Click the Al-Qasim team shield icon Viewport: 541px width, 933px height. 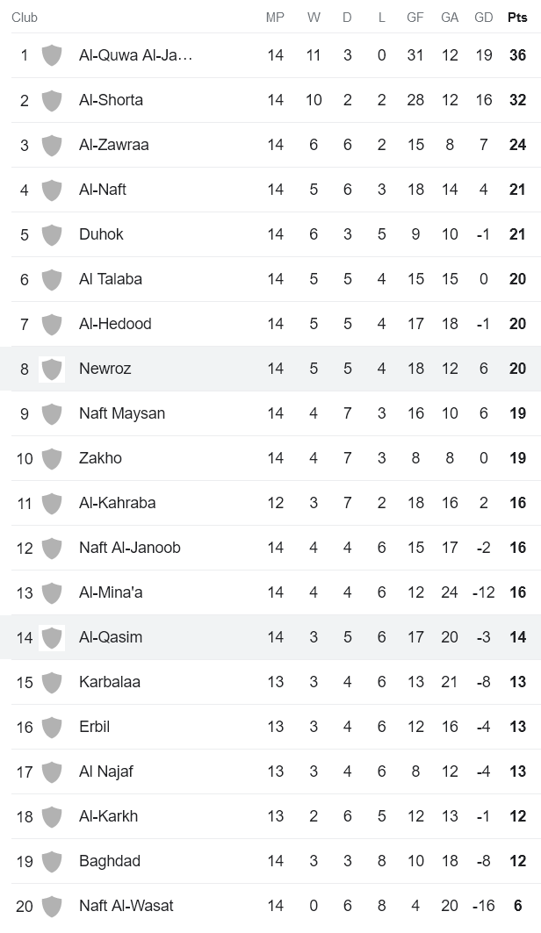tap(52, 637)
